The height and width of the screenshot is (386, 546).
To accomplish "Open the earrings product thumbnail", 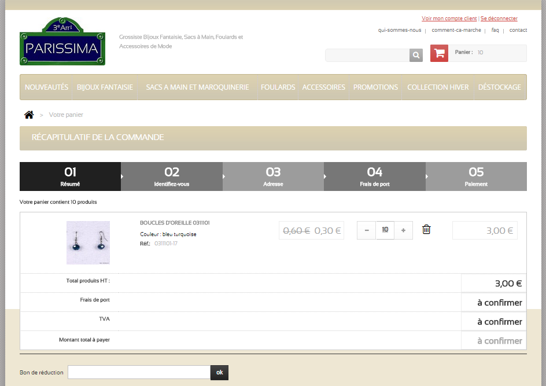I will click(88, 242).
